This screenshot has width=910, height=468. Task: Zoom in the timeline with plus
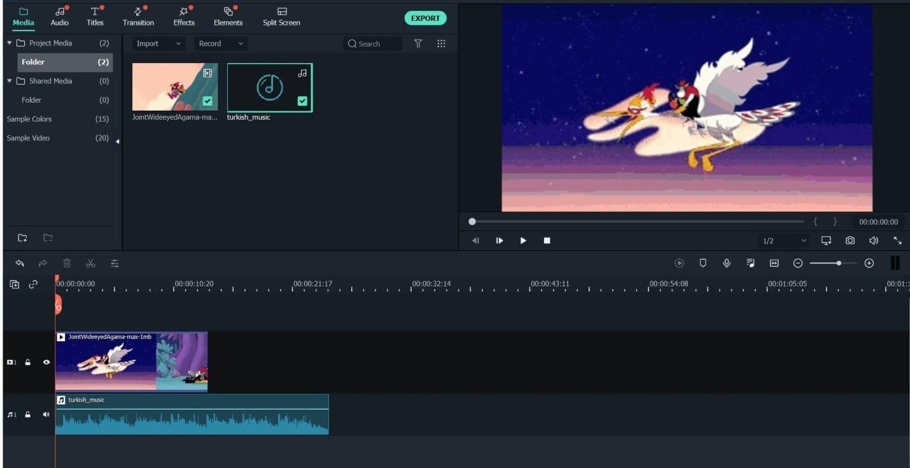pos(869,263)
